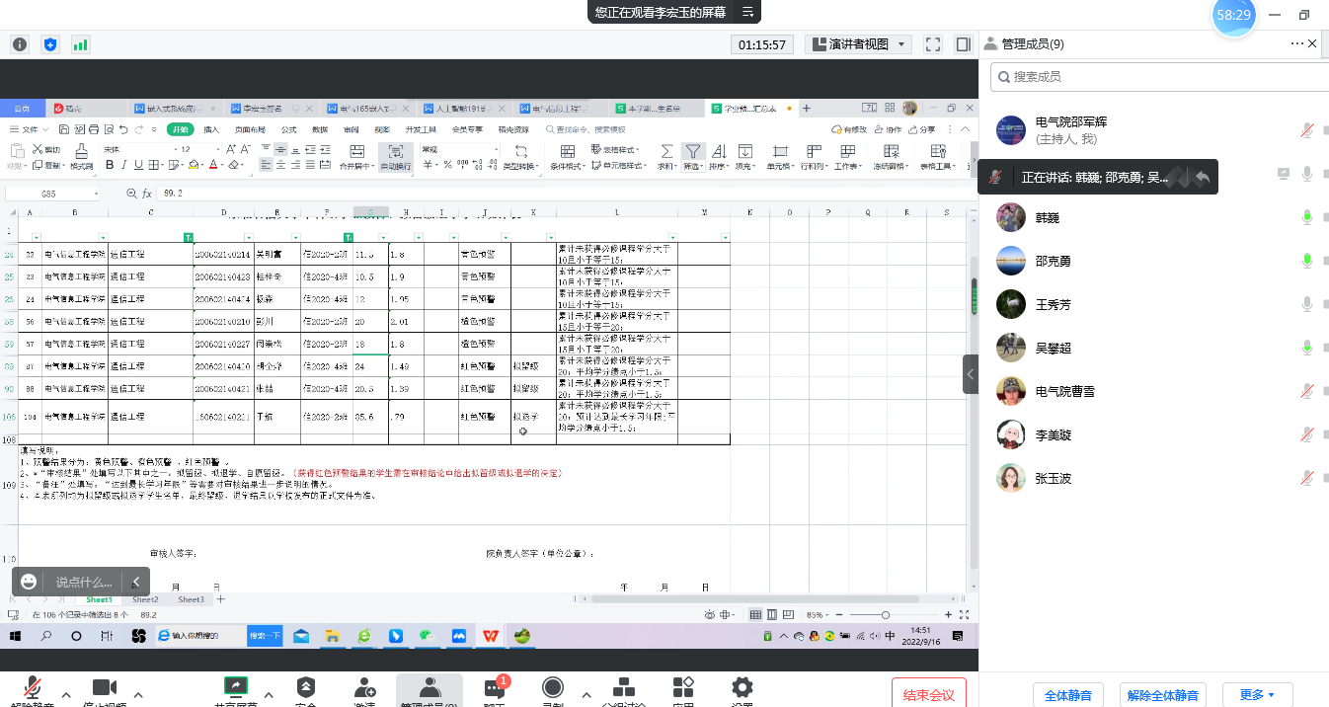Click the invite participants icon
The height and width of the screenshot is (707, 1329).
tap(365, 688)
